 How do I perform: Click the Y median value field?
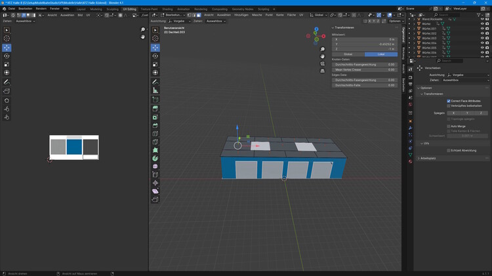365,44
